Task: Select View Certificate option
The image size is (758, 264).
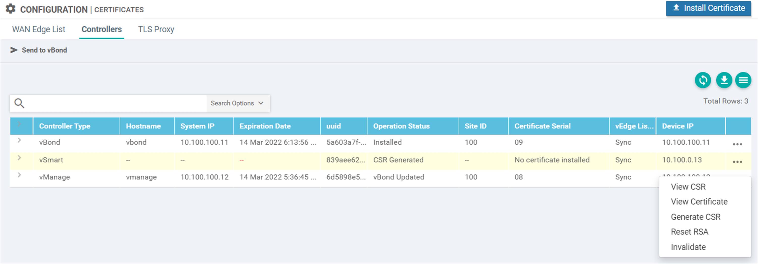Action: [699, 202]
